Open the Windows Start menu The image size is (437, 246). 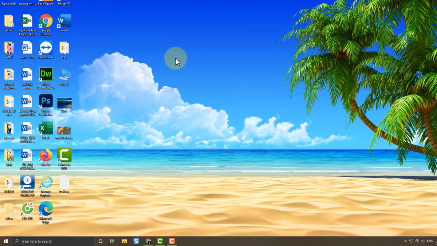click(6, 241)
